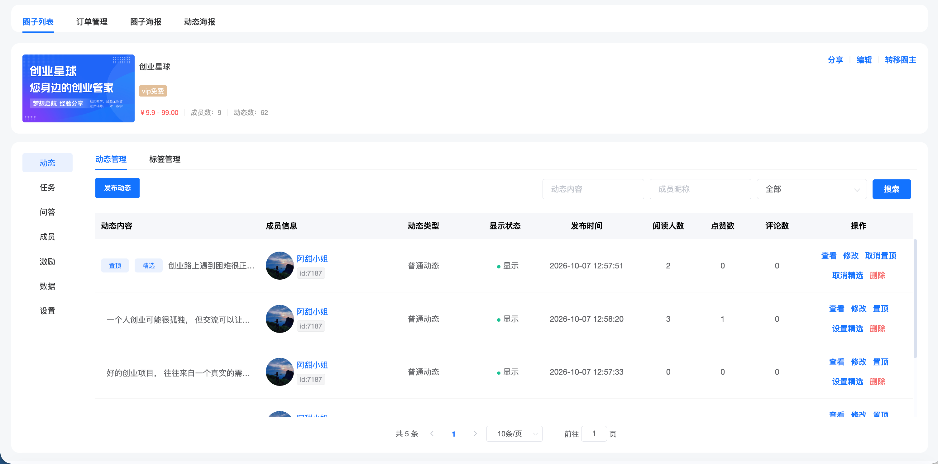Viewport: 938px width, 464px height.
Task: Click 置顶 for the 12:58:20 post
Action: [880, 309]
